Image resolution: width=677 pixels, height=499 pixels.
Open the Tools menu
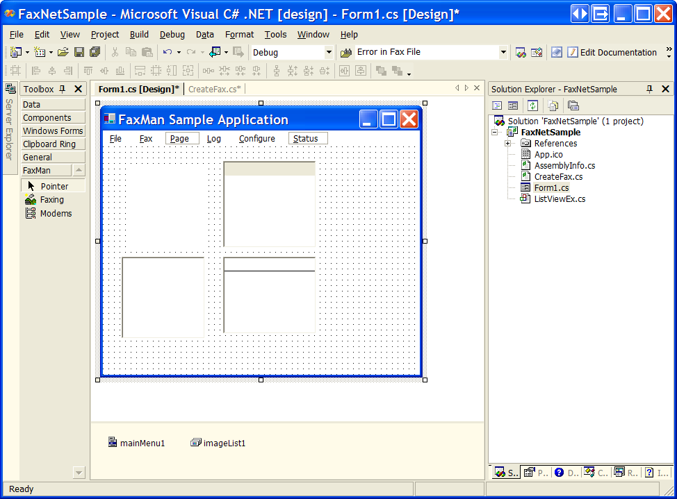pos(275,35)
